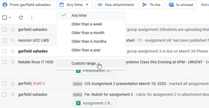The image size is (209, 108).
Task: Check the Natalie Rose IT HOD email checkbox
Action: click(x=5, y=62)
